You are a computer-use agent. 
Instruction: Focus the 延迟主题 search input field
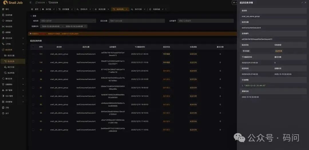[137, 21]
